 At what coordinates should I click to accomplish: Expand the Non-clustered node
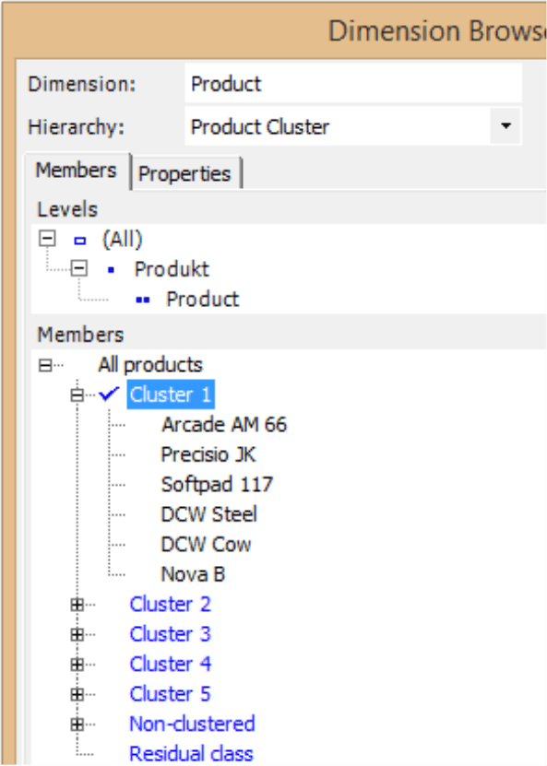(77, 724)
